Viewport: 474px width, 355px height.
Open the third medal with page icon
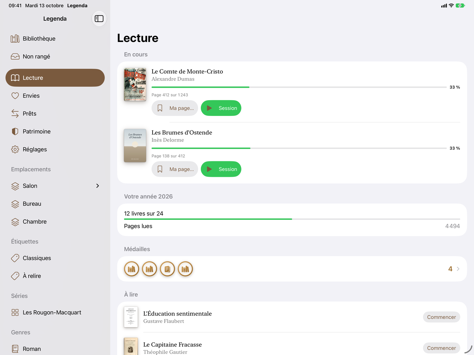pos(167,269)
